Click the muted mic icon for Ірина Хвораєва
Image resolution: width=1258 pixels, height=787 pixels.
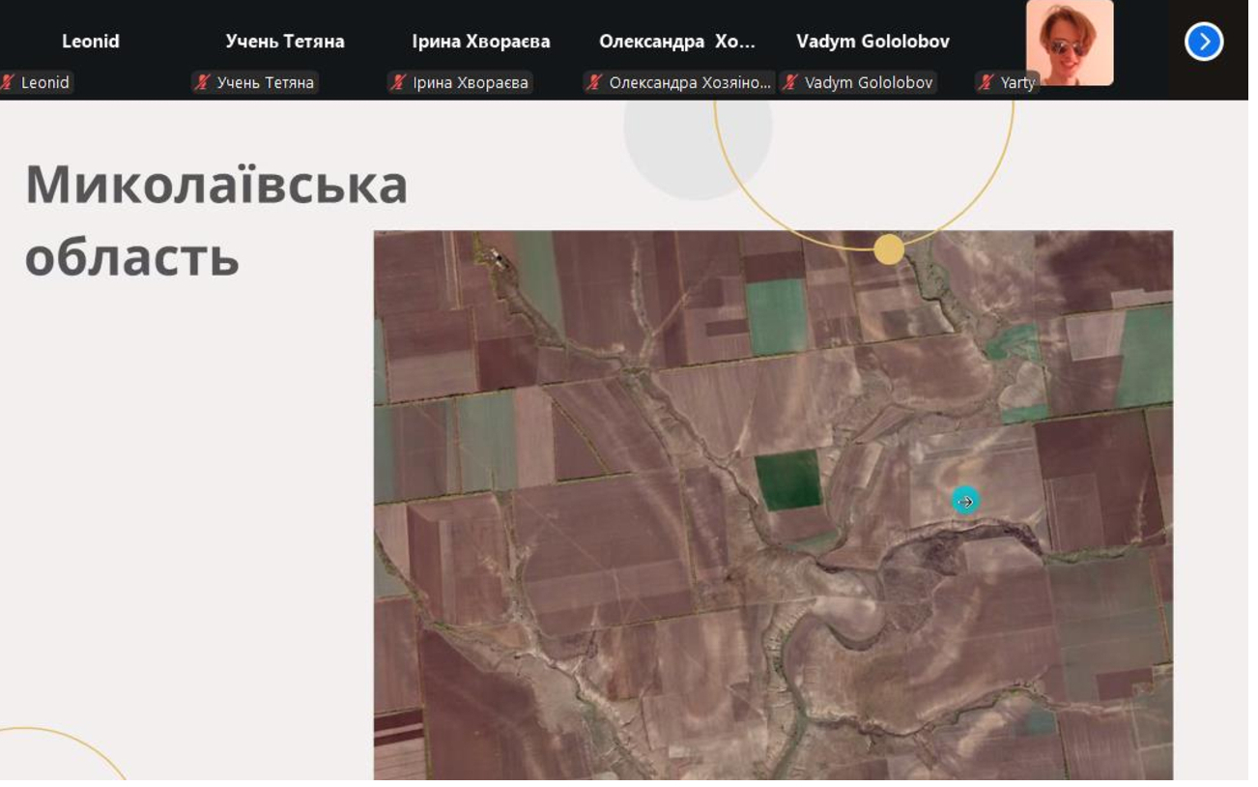pos(398,83)
